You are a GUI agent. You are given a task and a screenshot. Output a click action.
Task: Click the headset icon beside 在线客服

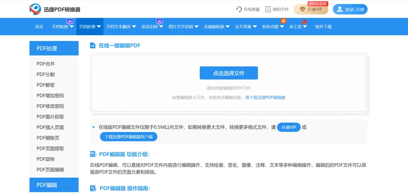(239, 9)
